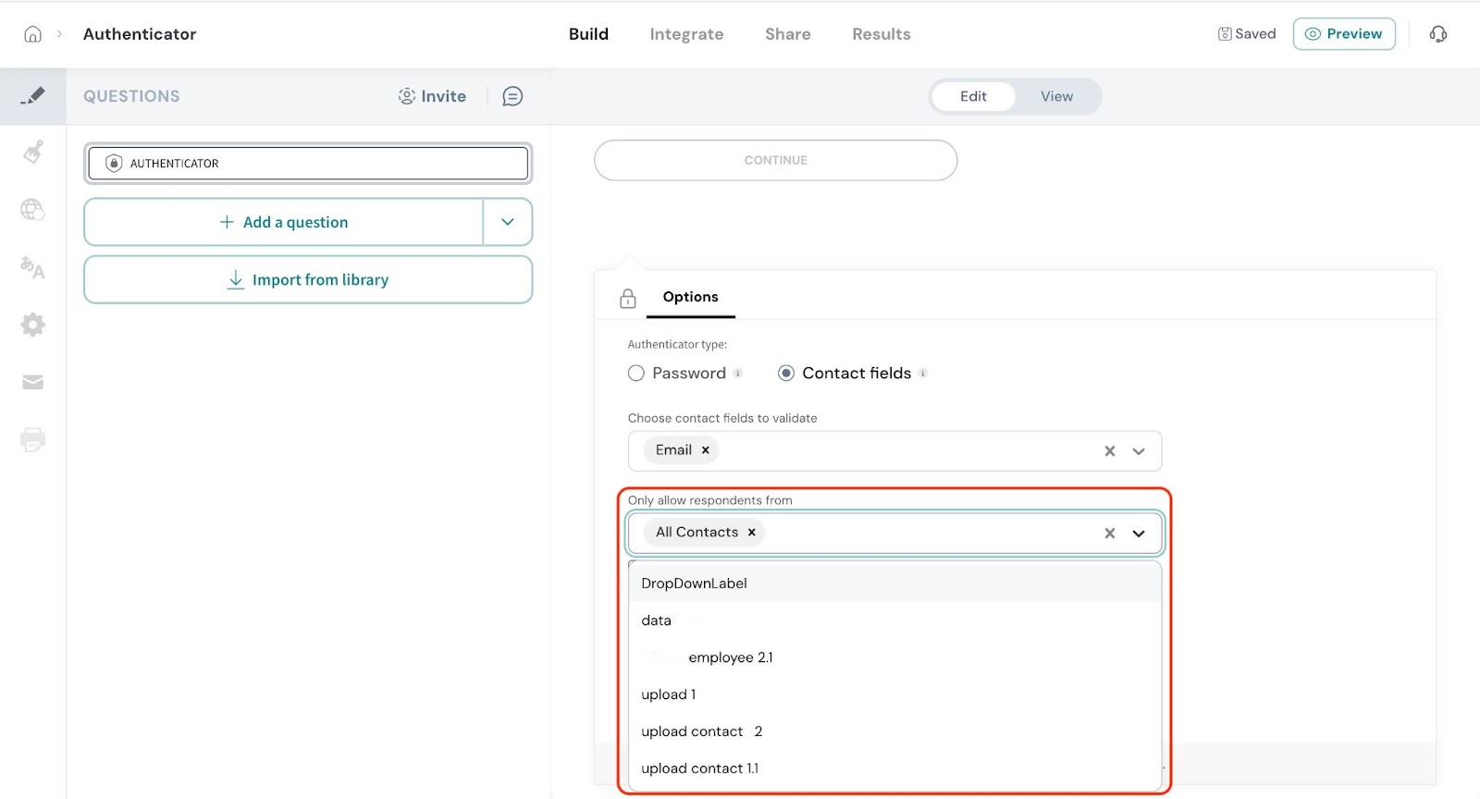The height and width of the screenshot is (799, 1480).
Task: Select the Password authenticator type
Action: point(636,374)
